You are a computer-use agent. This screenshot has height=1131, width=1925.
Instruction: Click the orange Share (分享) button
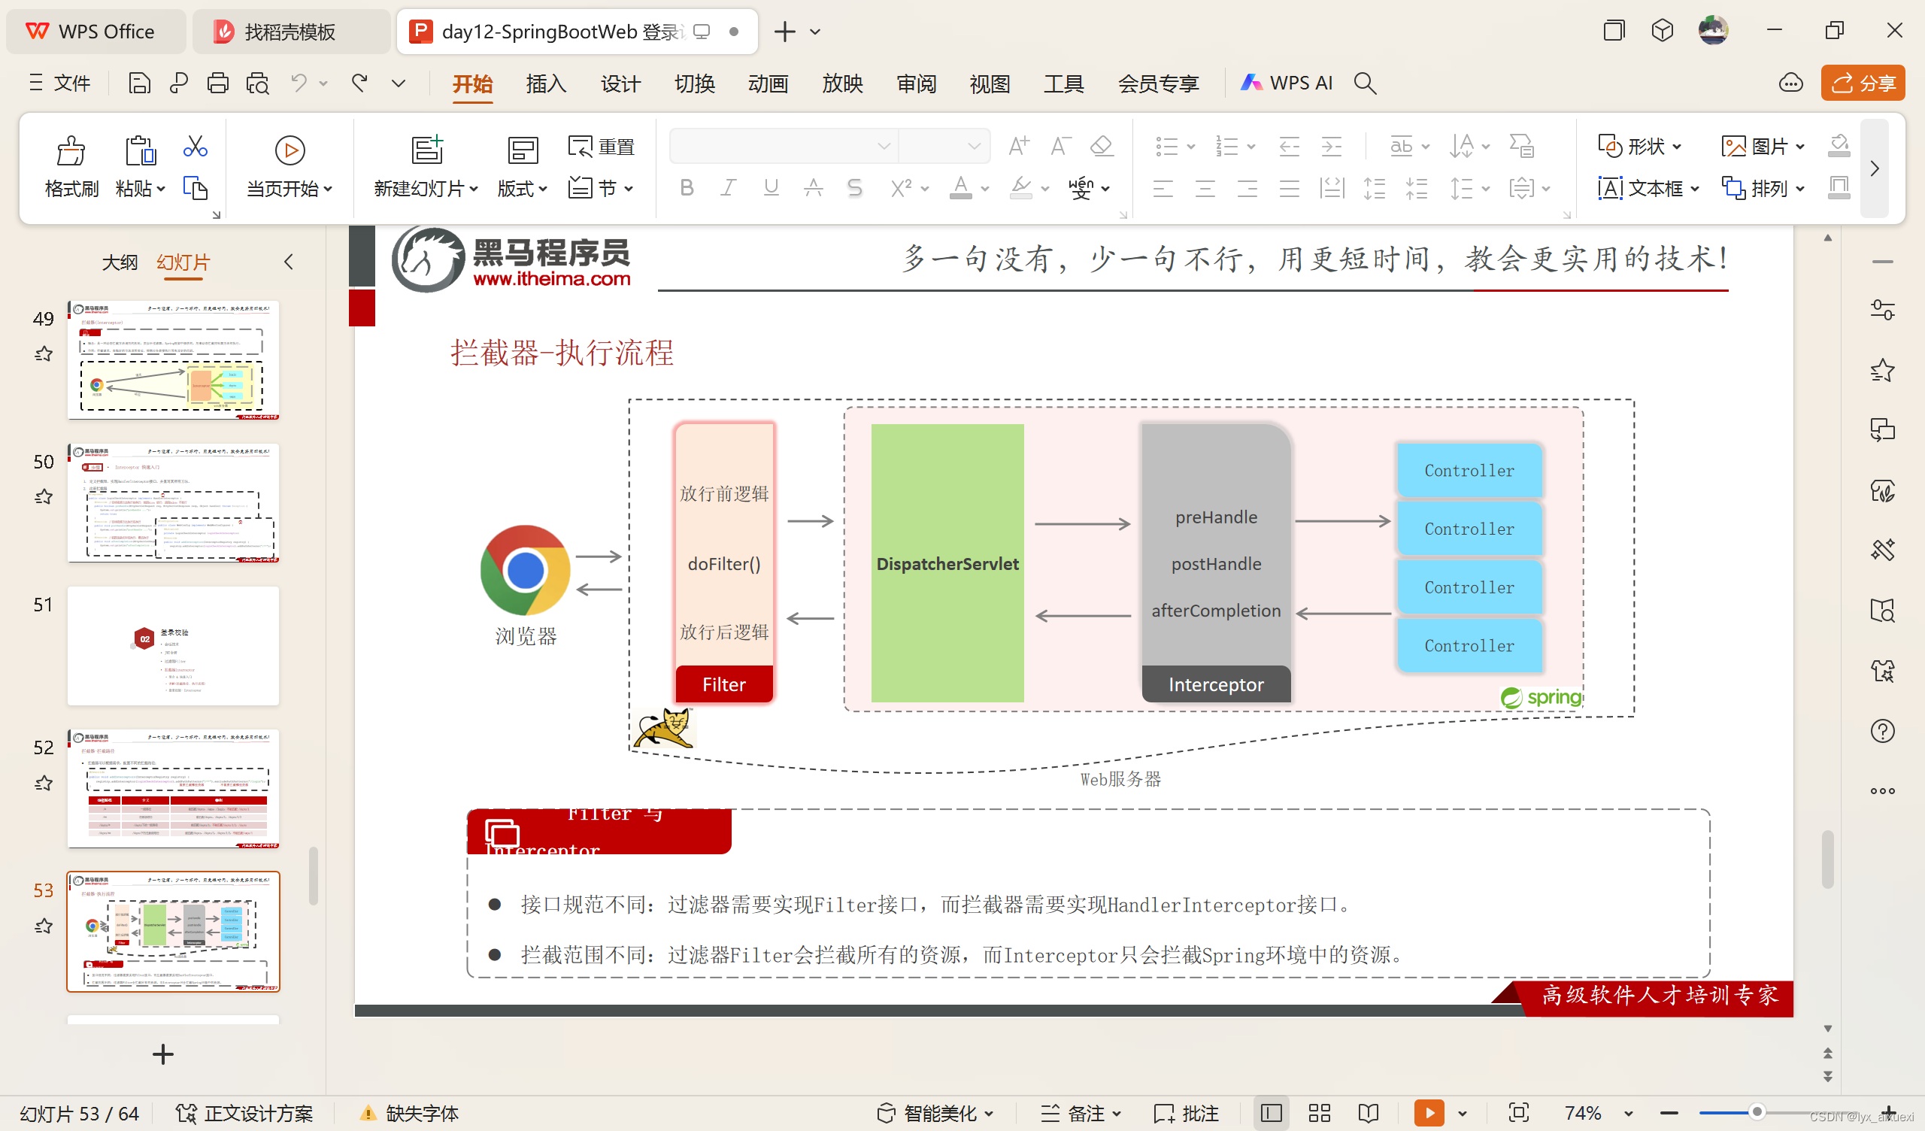pos(1863,83)
